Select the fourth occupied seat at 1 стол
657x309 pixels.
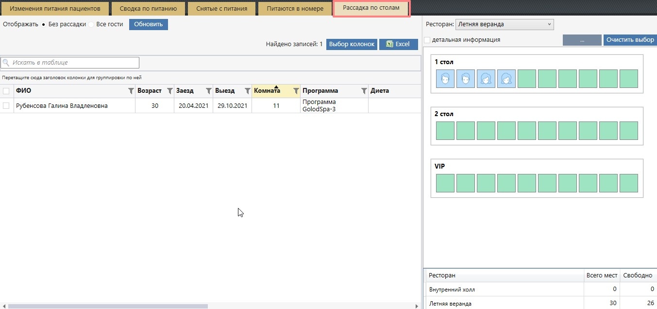[x=506, y=79]
